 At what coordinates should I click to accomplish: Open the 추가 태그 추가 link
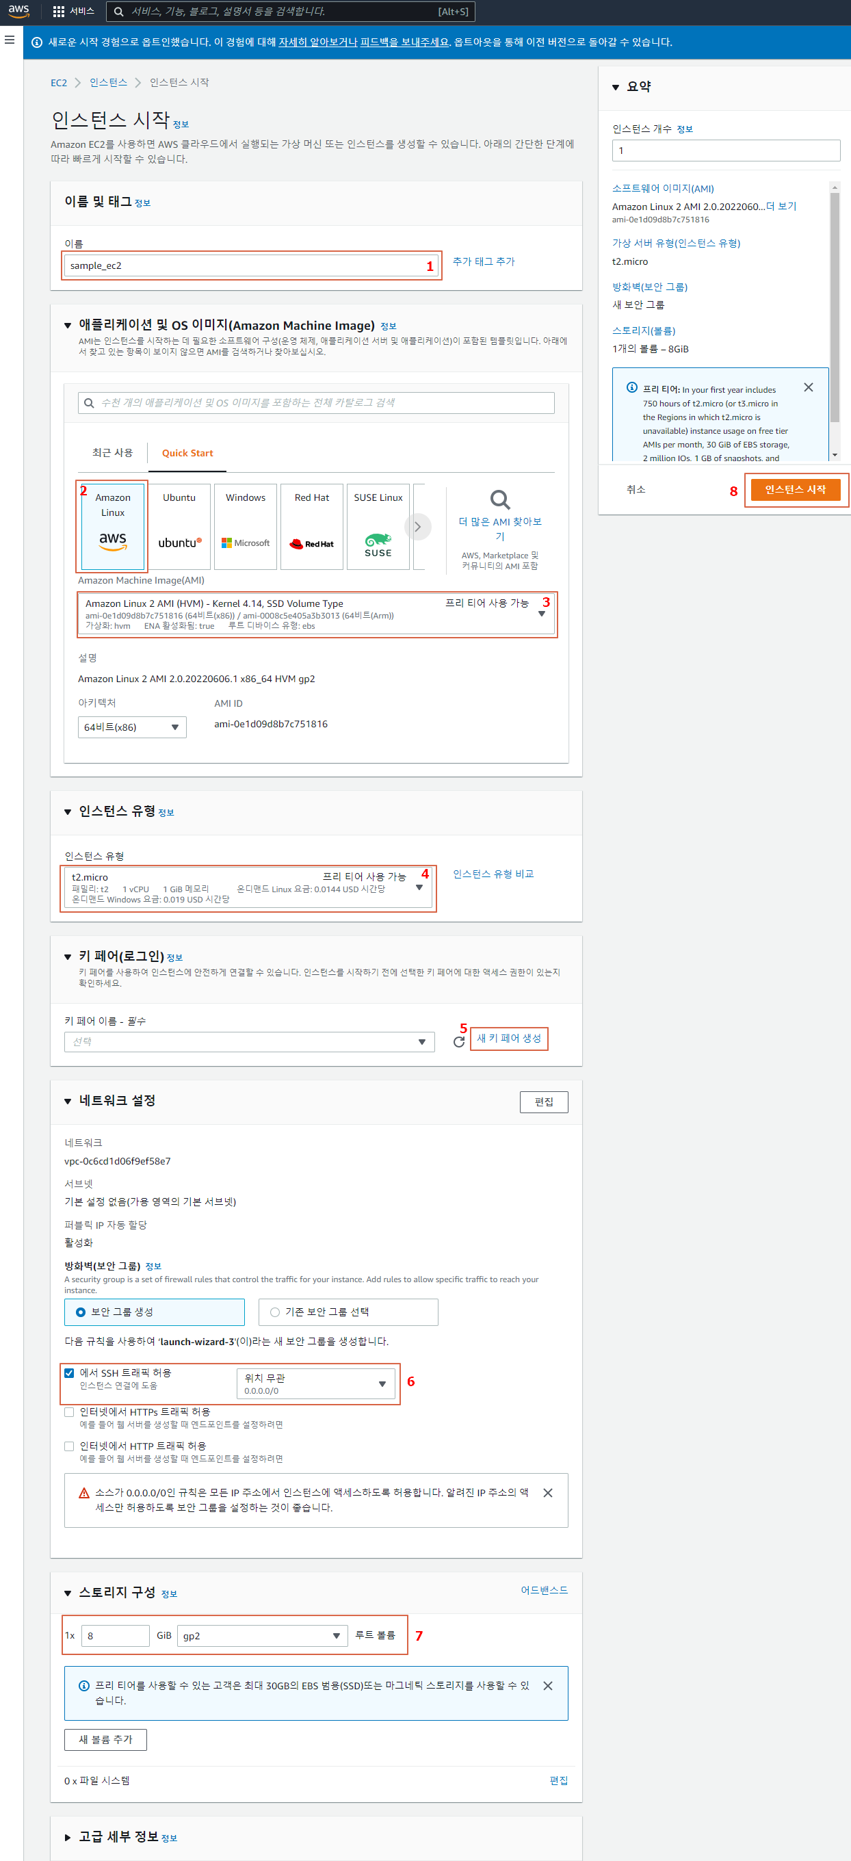pyautogui.click(x=483, y=261)
